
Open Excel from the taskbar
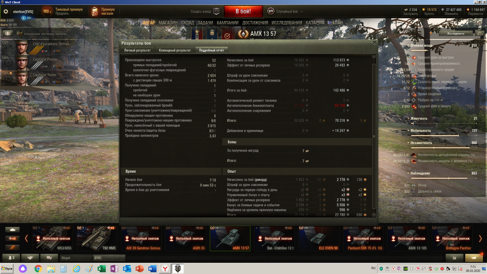[101, 269]
